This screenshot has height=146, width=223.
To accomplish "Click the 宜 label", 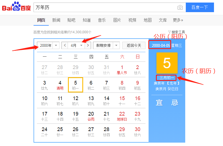I will 159,103.
